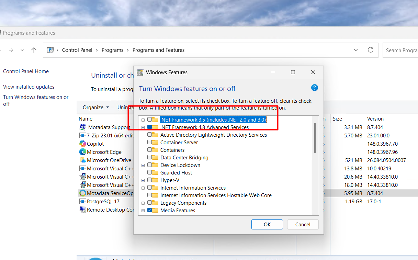The width and height of the screenshot is (418, 260).
Task: Click the Motadata Support program icon
Action: tap(82, 127)
